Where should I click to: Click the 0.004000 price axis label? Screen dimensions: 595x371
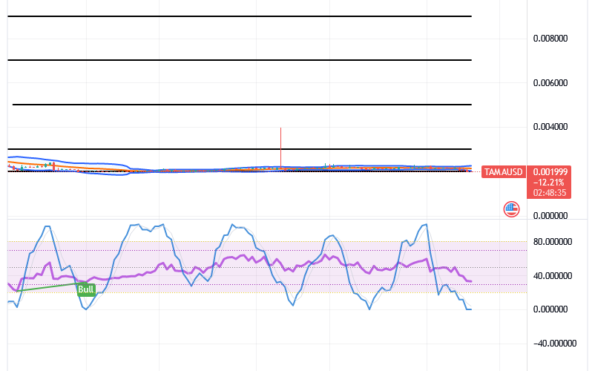pos(550,127)
